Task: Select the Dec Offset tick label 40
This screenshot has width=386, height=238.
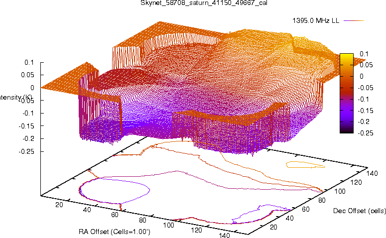Action: 290,218
